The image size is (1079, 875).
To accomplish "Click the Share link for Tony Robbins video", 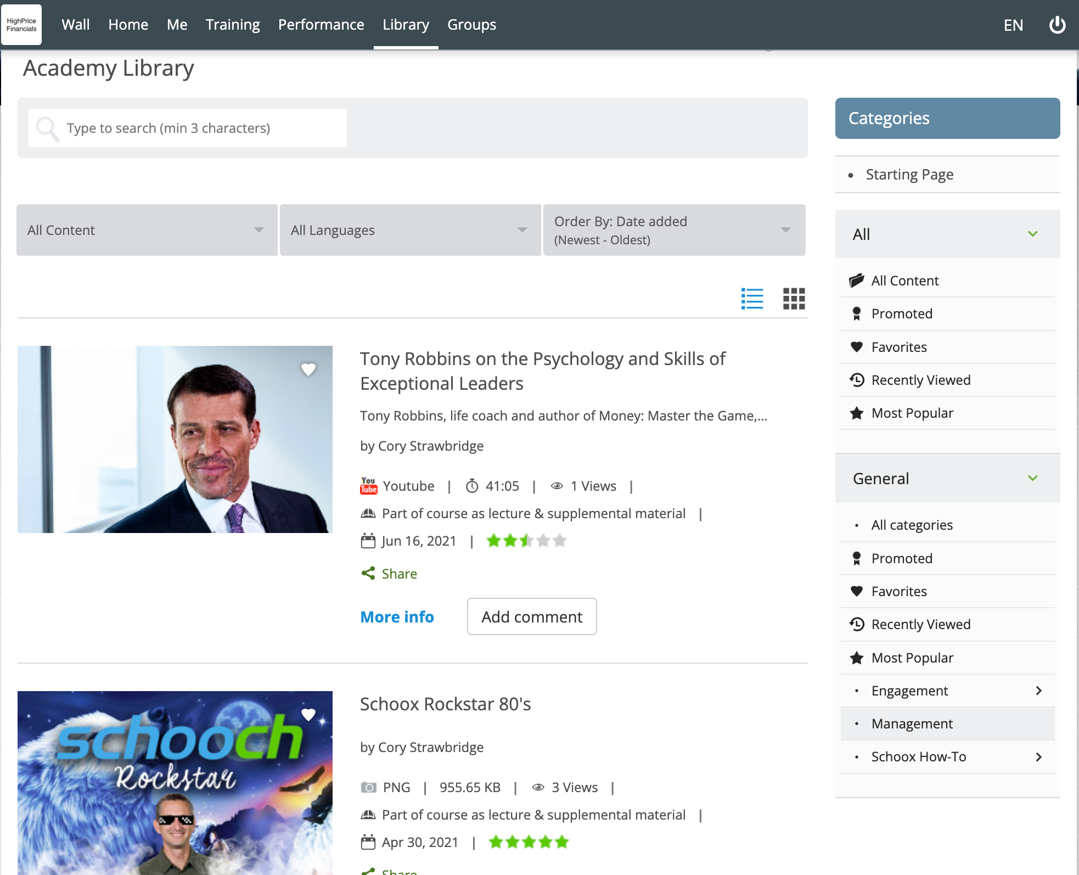I will click(400, 574).
